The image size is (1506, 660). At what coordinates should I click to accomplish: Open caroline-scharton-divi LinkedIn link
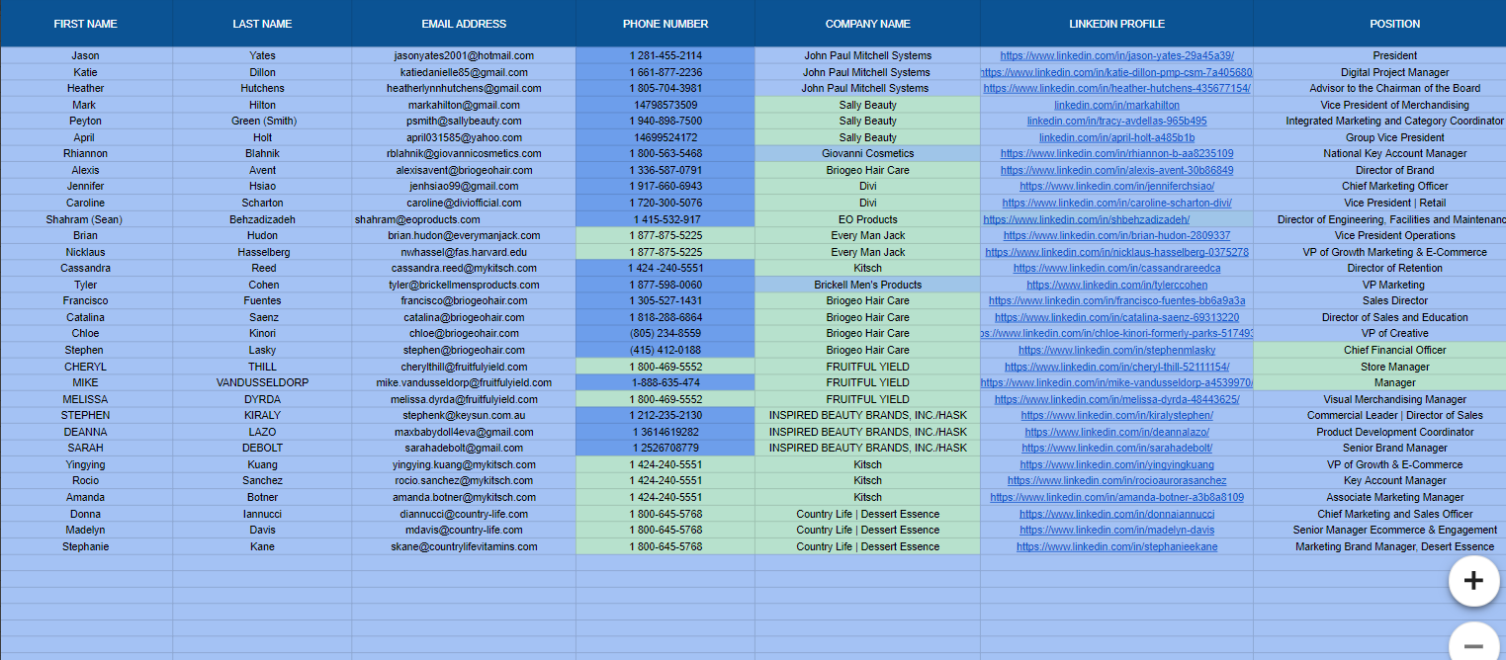pyautogui.click(x=1117, y=203)
